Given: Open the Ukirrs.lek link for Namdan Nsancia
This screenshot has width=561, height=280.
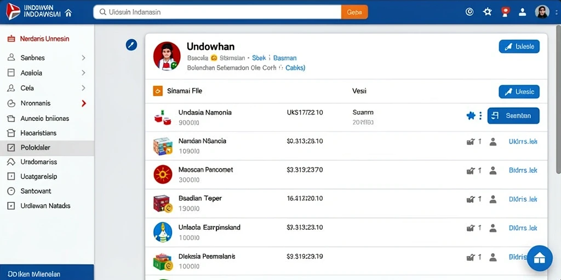Looking at the screenshot, I should click(523, 142).
